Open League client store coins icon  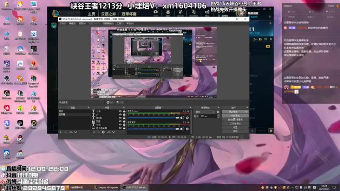[x=207, y=12]
